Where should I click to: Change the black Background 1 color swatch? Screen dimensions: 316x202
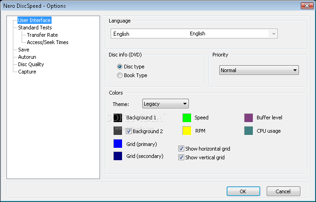(x=118, y=118)
